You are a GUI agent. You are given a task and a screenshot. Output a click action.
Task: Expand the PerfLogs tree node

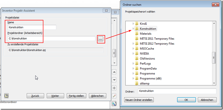133,64
